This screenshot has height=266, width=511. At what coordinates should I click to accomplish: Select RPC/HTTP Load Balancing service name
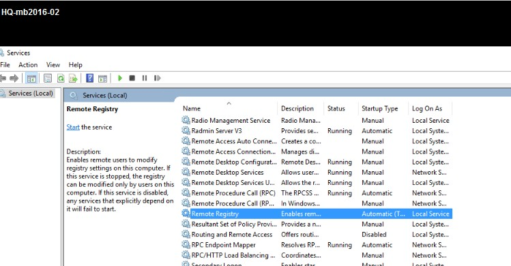[233, 255]
